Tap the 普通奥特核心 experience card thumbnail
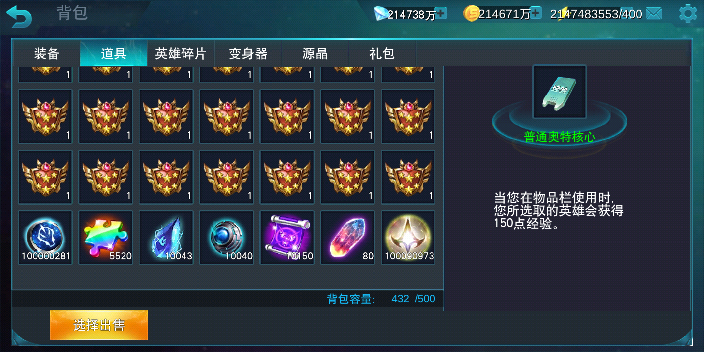The height and width of the screenshot is (352, 704). 560,92
